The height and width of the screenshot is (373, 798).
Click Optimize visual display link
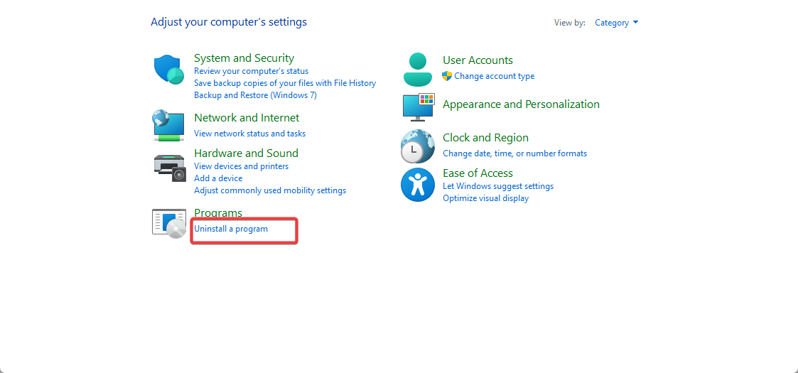(x=485, y=198)
